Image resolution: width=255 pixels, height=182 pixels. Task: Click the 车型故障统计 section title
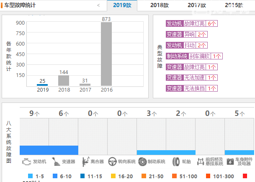pyautogui.click(x=20, y=5)
